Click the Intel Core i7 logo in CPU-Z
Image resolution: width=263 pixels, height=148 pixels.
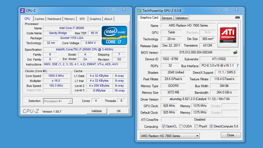click(114, 35)
